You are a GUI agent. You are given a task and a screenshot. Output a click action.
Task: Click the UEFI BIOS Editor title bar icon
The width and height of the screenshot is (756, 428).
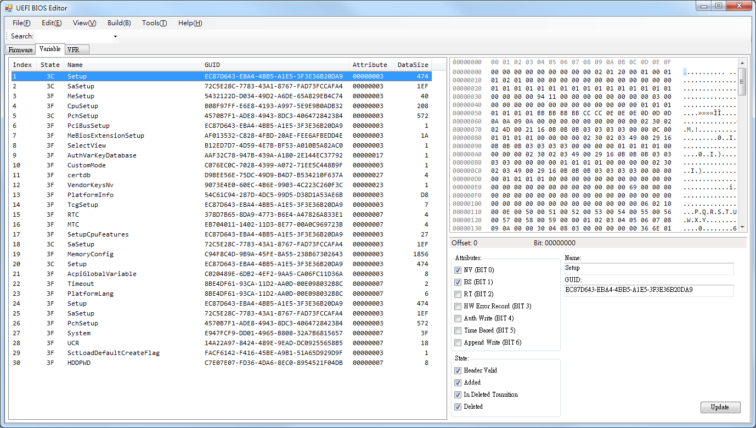8,8
